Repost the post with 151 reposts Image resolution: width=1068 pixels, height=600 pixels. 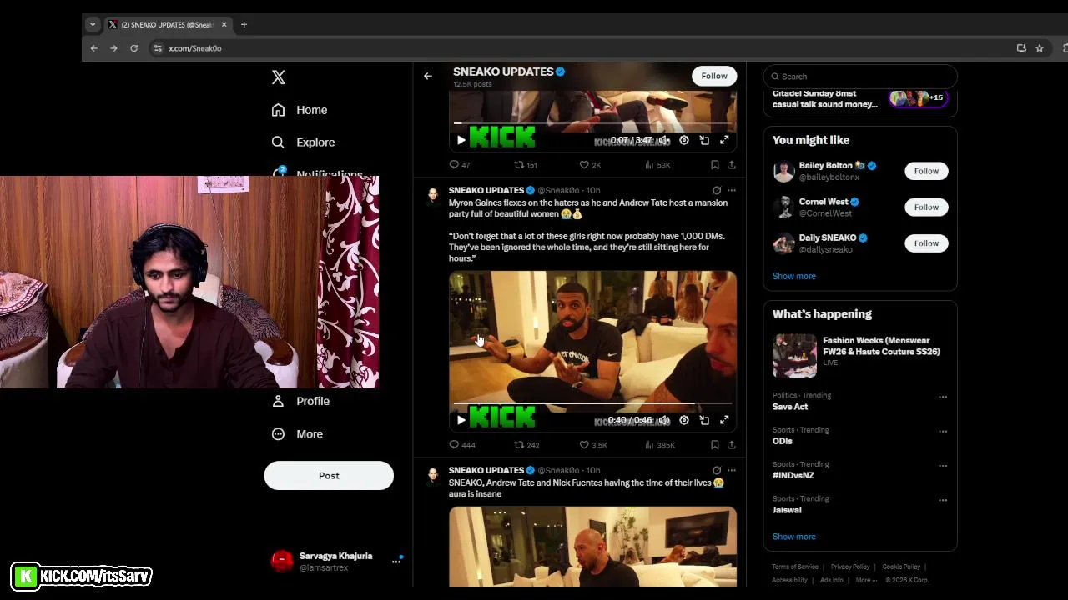(x=526, y=165)
